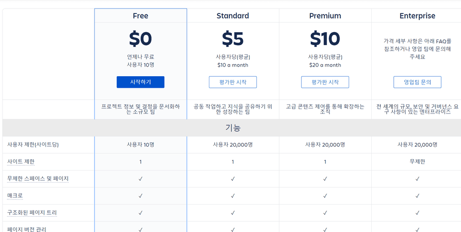Click Premium checkmark for 매크로 row

[x=325, y=196]
